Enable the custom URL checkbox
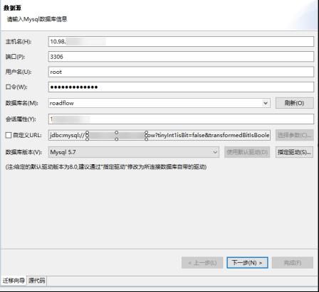 point(9,135)
